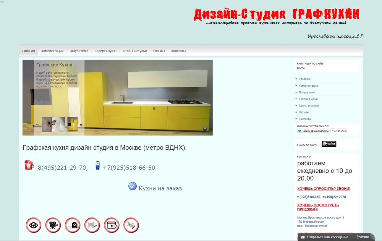Open Комплектация in the top menu
This screenshot has width=382, height=241.
point(52,51)
